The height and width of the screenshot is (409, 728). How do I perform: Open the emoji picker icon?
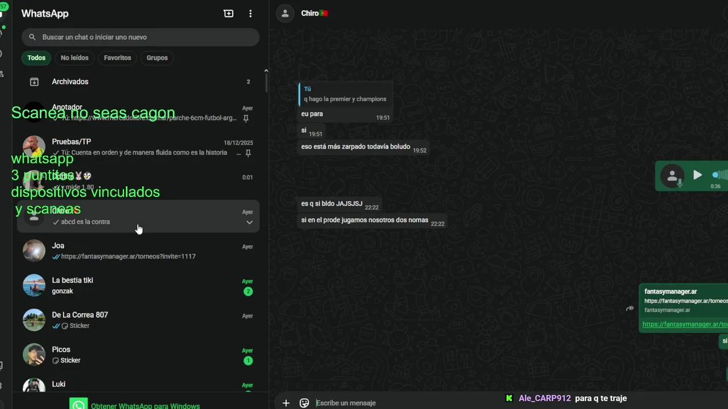(304, 403)
